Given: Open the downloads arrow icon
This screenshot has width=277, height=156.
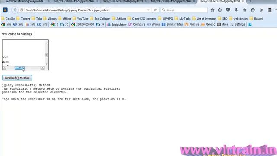Looking at the screenshot, I should tap(236, 10).
